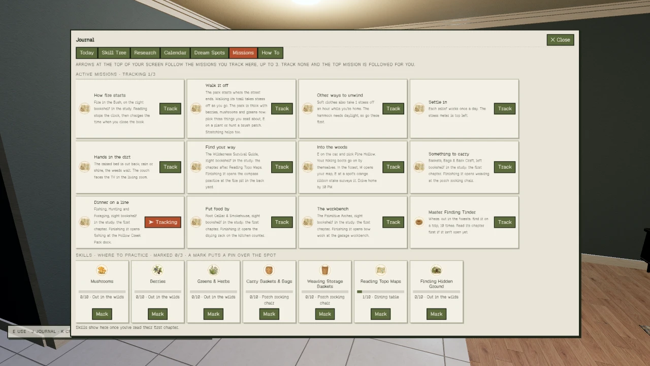650x366 pixels.
Task: Mark the Mushrooms practice spot
Action: (102, 314)
